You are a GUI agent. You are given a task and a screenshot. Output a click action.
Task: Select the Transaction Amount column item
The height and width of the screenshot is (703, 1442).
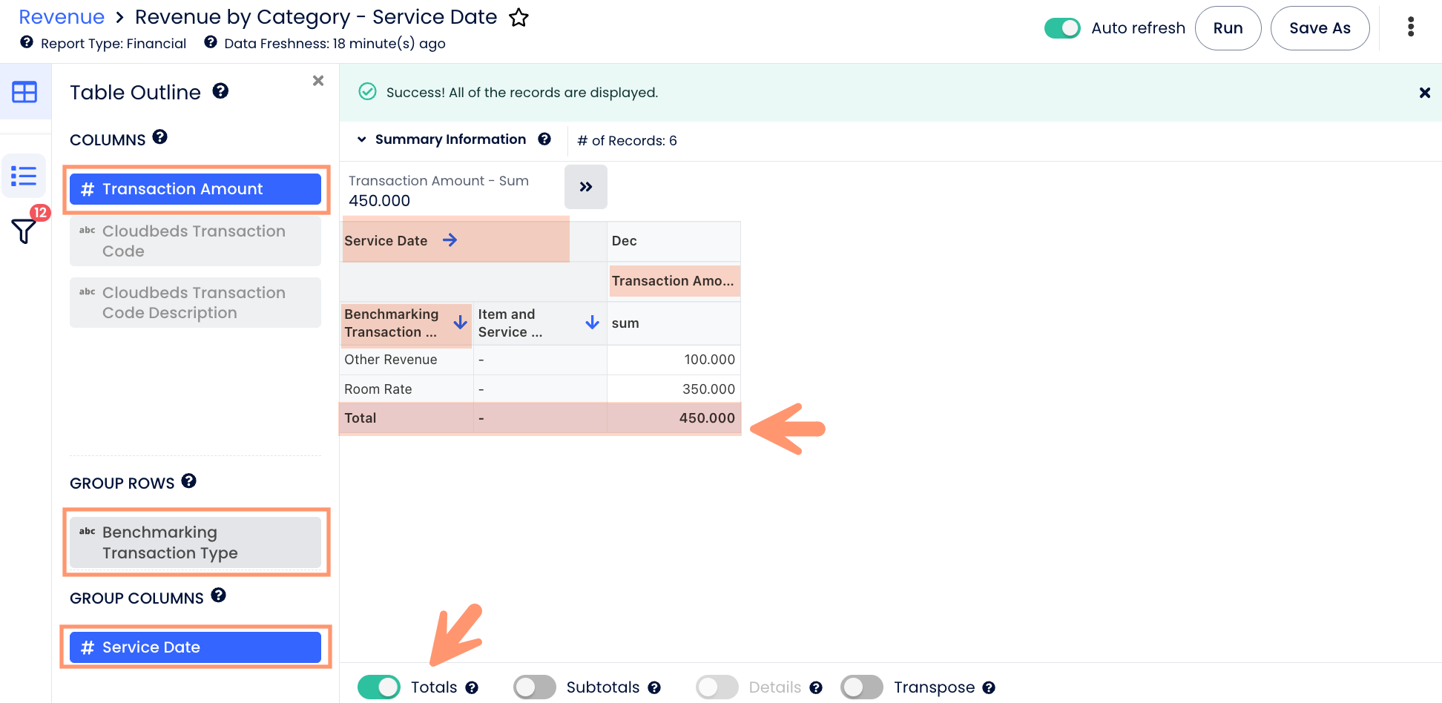point(195,189)
